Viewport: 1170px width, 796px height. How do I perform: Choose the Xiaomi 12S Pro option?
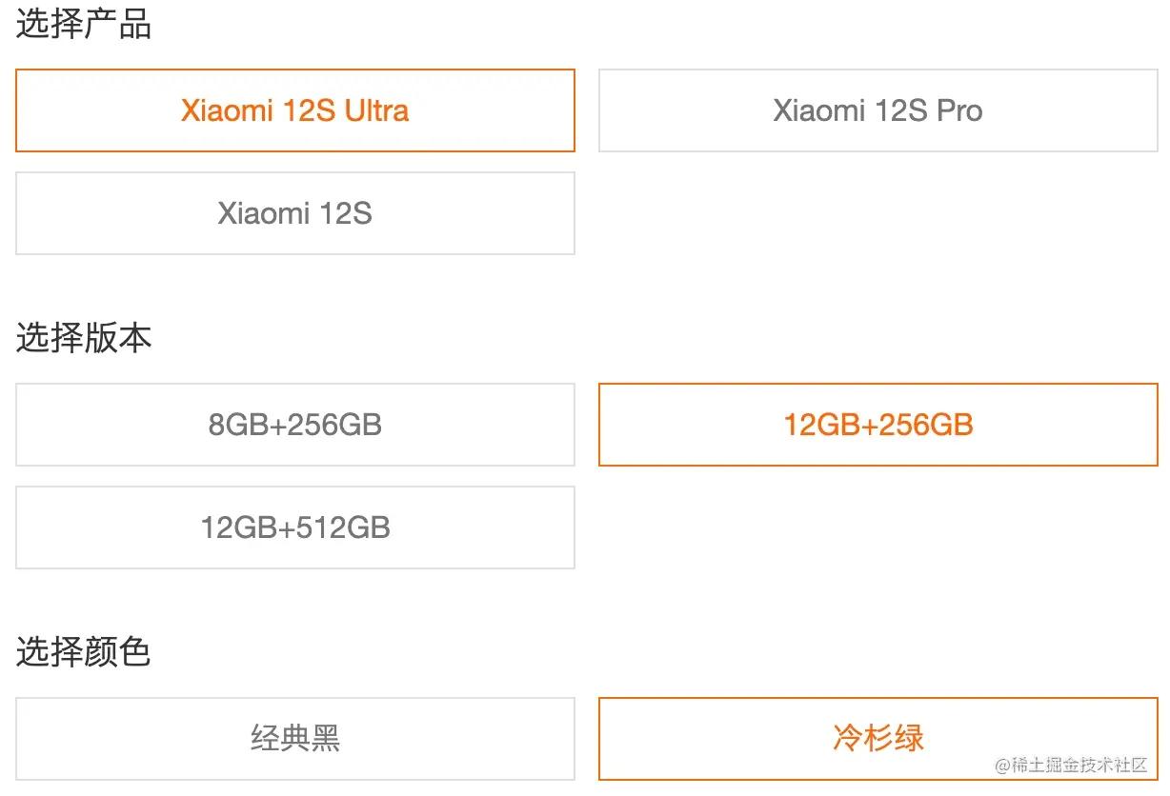pos(877,110)
